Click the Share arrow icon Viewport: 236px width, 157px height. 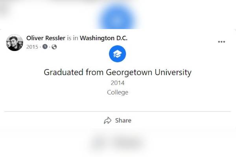coord(107,120)
